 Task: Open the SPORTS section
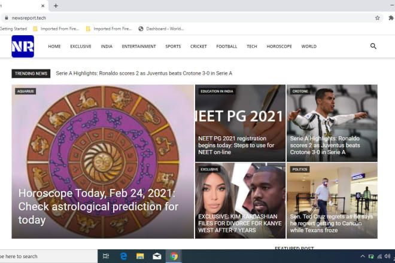tap(173, 46)
